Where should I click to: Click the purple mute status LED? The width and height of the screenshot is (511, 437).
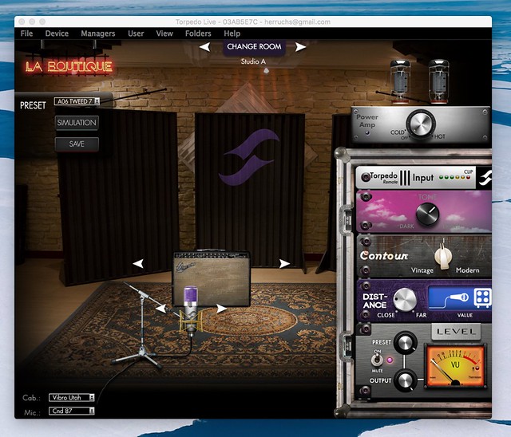390,360
